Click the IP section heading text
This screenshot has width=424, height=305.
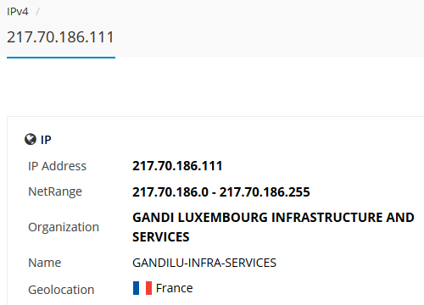tap(46, 140)
